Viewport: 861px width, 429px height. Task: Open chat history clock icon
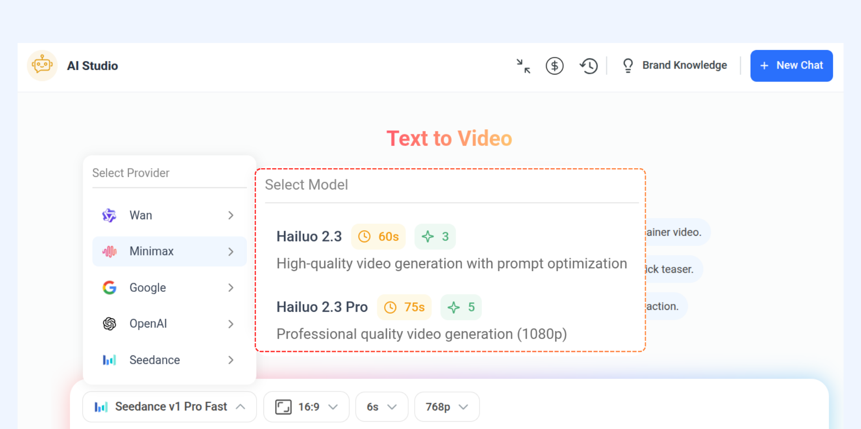pos(588,66)
